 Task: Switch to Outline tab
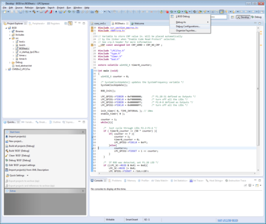coord(55,122)
